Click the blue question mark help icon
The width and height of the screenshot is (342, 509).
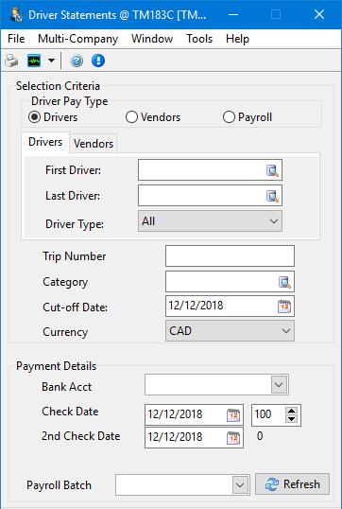click(77, 61)
